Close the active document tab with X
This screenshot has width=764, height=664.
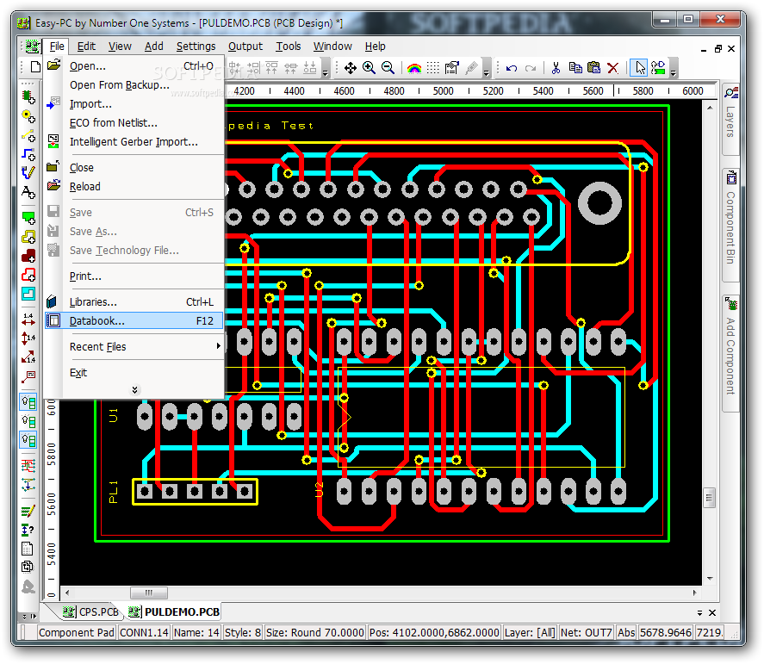pos(712,613)
